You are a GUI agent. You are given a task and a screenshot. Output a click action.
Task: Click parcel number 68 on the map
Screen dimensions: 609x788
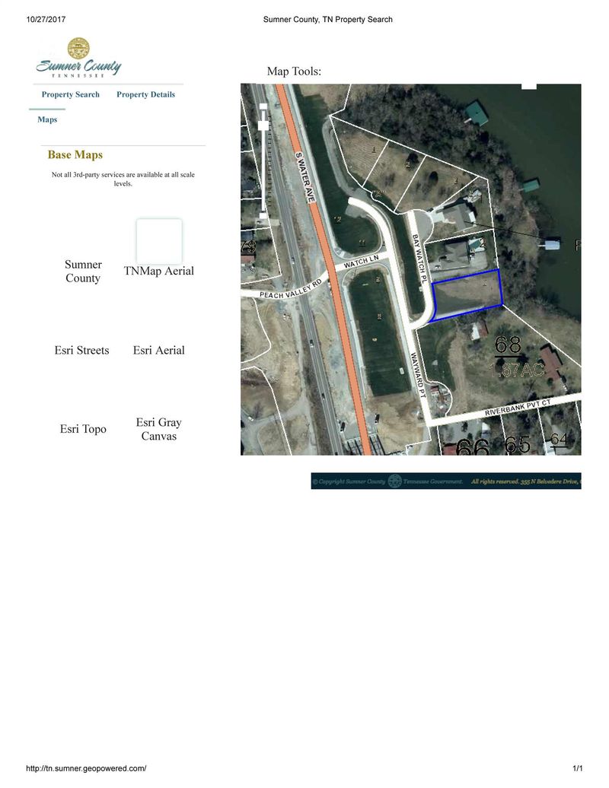(508, 345)
